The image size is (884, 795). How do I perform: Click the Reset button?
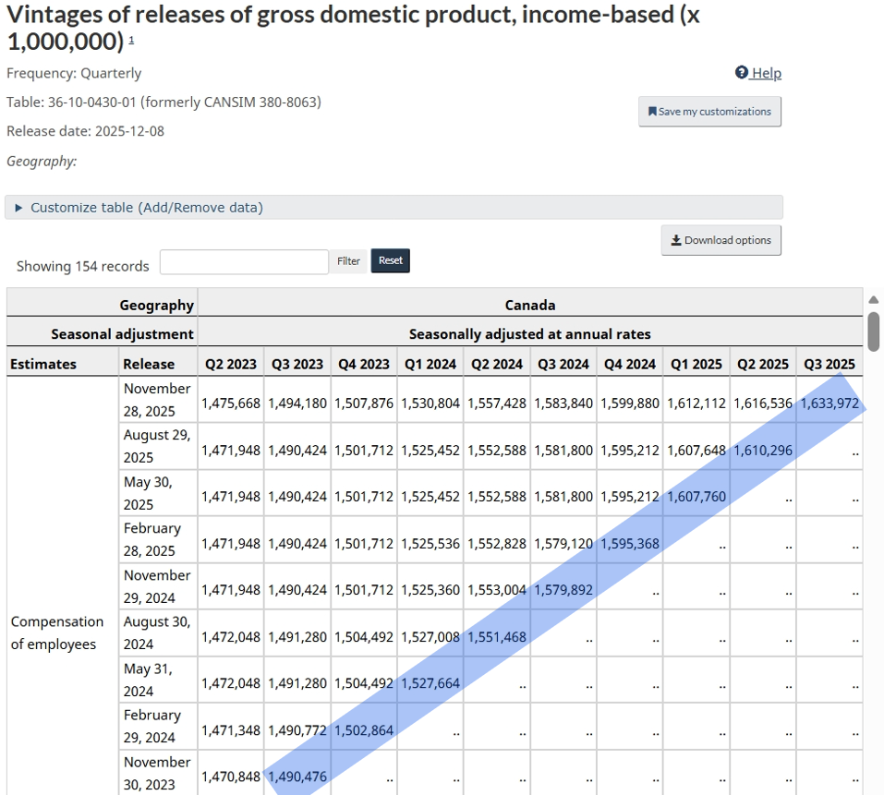pos(390,260)
